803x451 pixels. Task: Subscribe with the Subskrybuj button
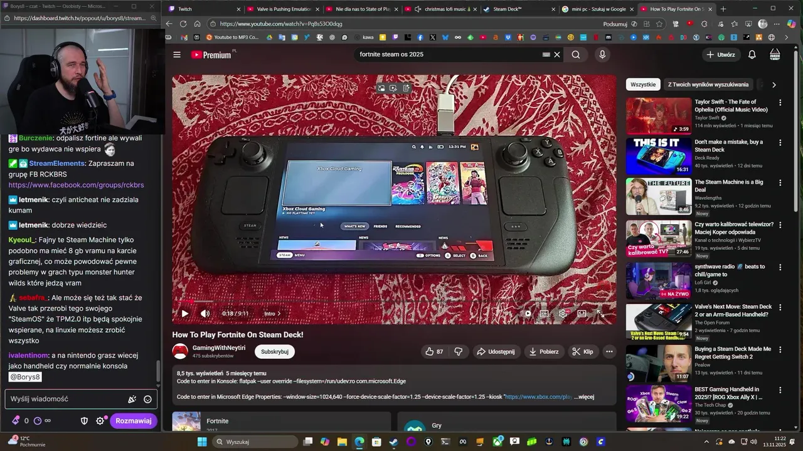point(274,351)
